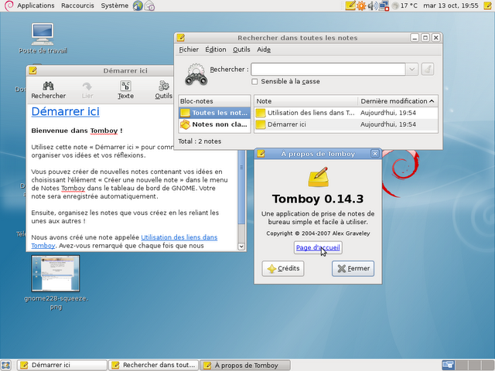This screenshot has width=495, height=371.
Task: Click the active workspace switcher cell
Action: 448,365
